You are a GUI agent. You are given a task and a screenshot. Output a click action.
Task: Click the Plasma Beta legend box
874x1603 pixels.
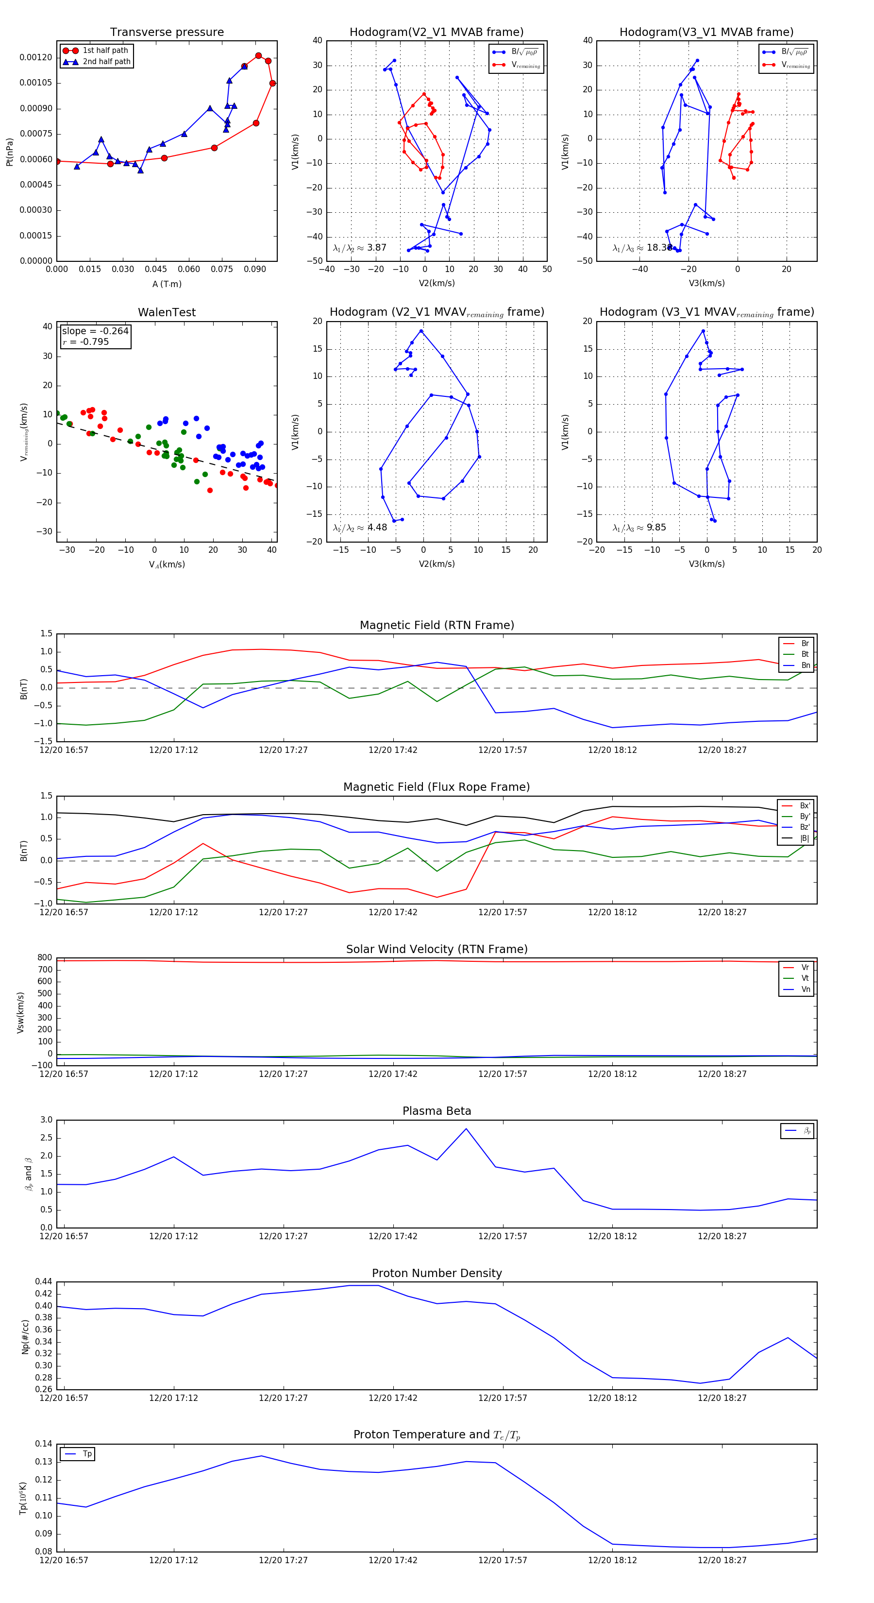(x=797, y=1131)
